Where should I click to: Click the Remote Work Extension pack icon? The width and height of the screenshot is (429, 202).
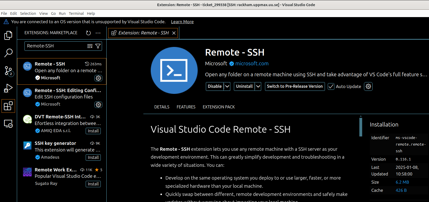(28, 172)
